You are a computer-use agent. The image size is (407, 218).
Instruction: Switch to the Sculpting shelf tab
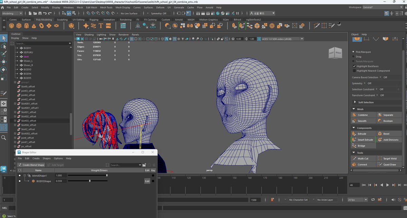coord(62,20)
